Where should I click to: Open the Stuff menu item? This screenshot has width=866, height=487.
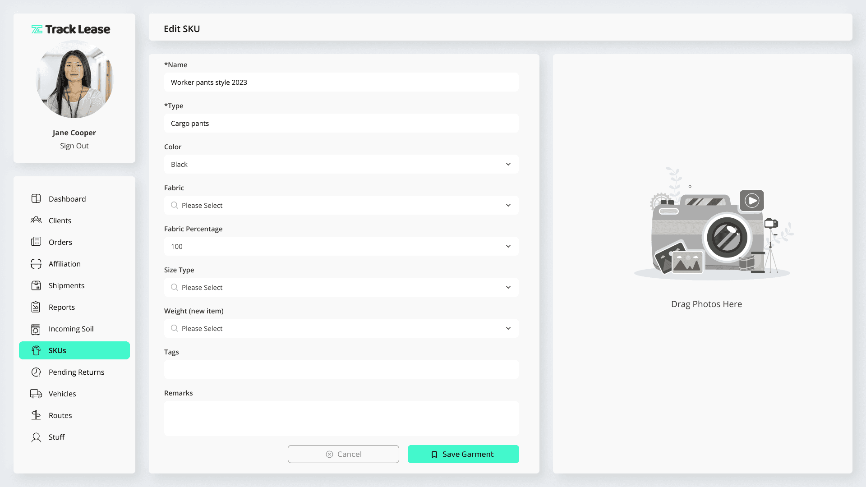pyautogui.click(x=56, y=437)
